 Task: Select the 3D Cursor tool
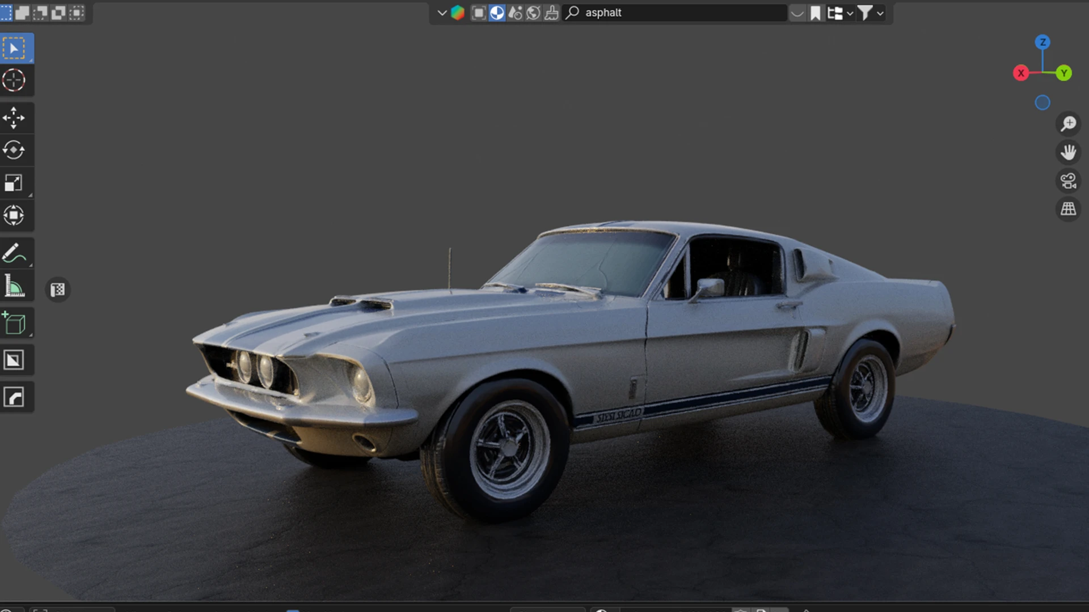tap(14, 80)
